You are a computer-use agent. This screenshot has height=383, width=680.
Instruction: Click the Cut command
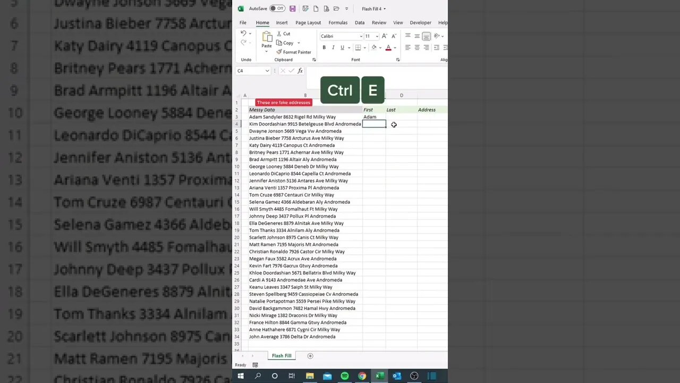pyautogui.click(x=284, y=34)
